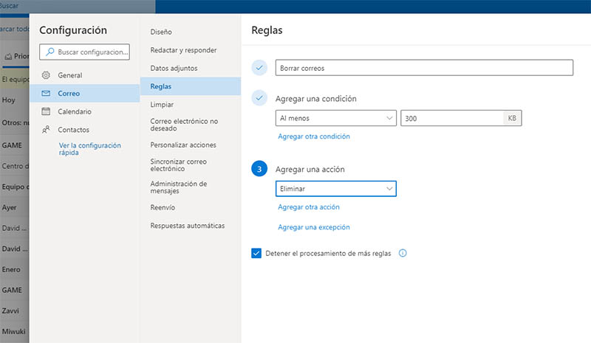The width and height of the screenshot is (591, 343).
Task: Open the Reglas settings section
Action: click(x=161, y=86)
